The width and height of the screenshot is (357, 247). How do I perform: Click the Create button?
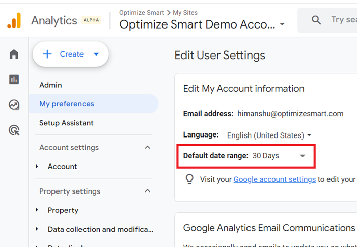tap(71, 54)
